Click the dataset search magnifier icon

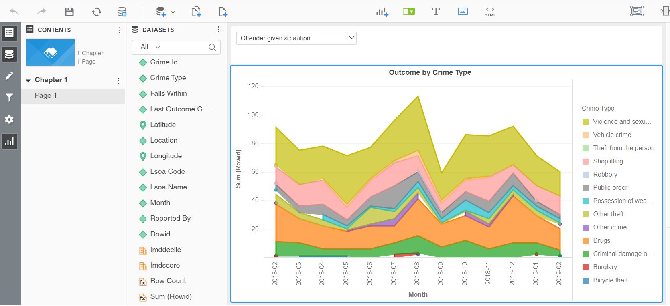[212, 47]
